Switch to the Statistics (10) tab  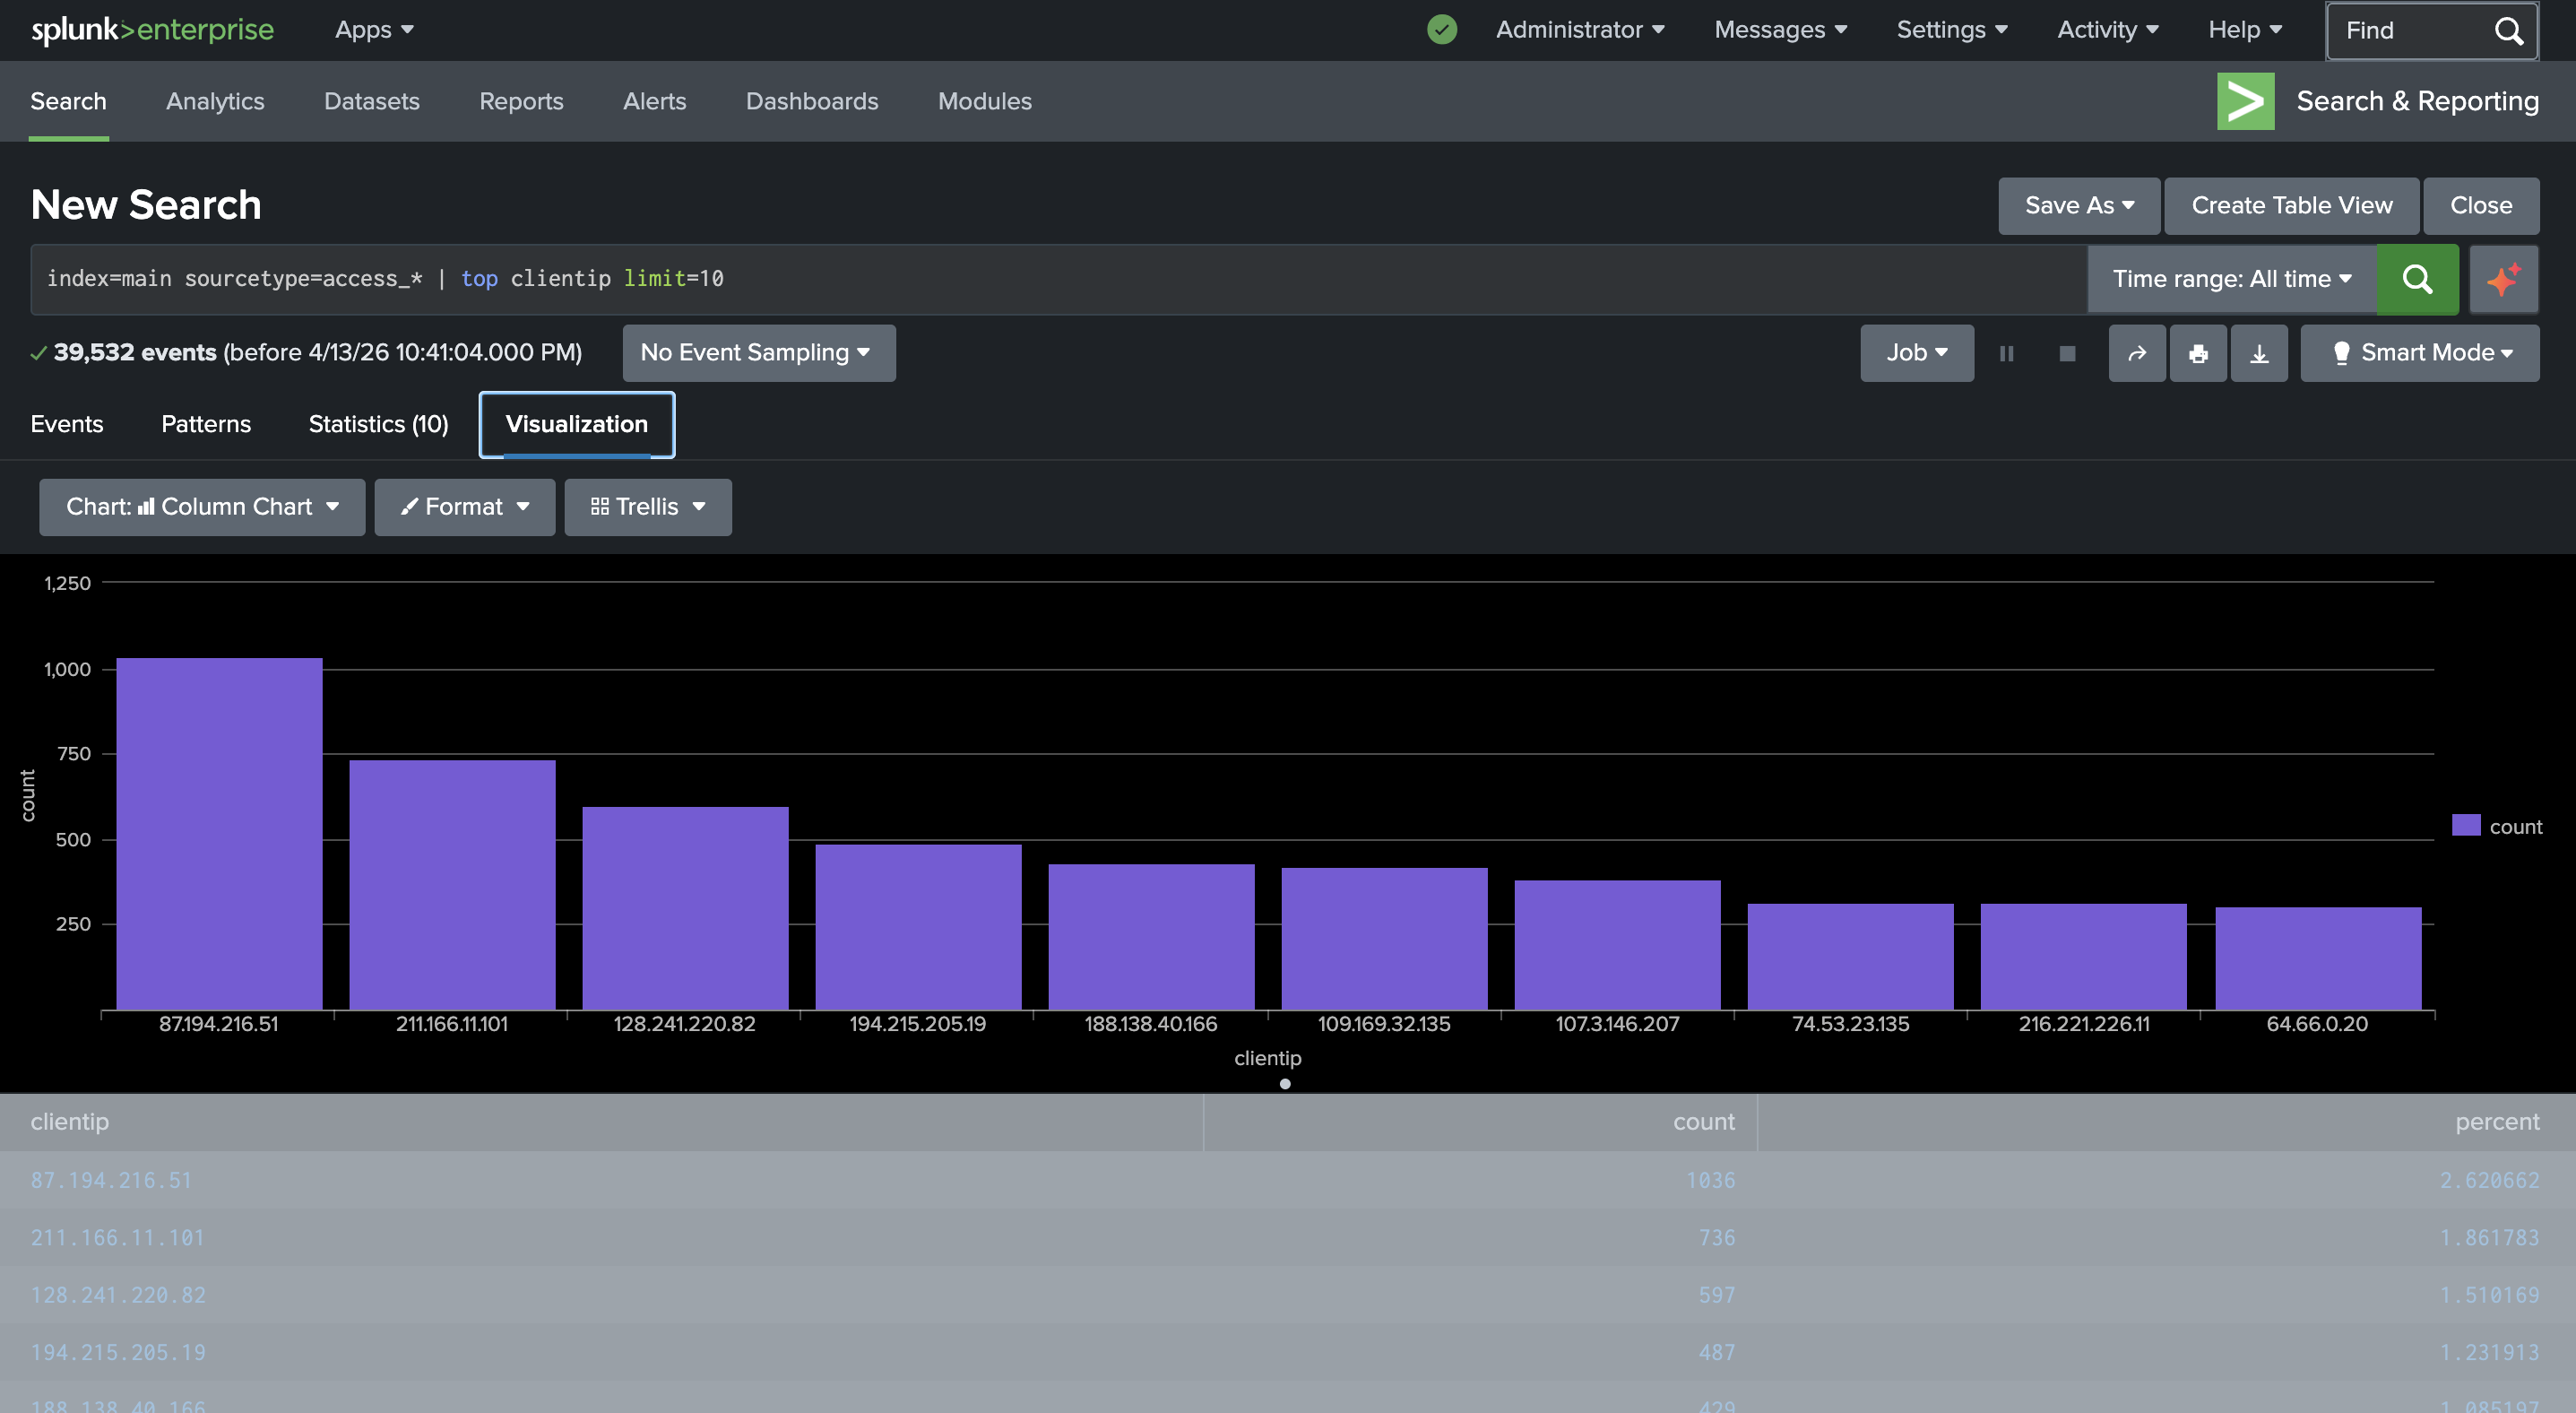[378, 424]
